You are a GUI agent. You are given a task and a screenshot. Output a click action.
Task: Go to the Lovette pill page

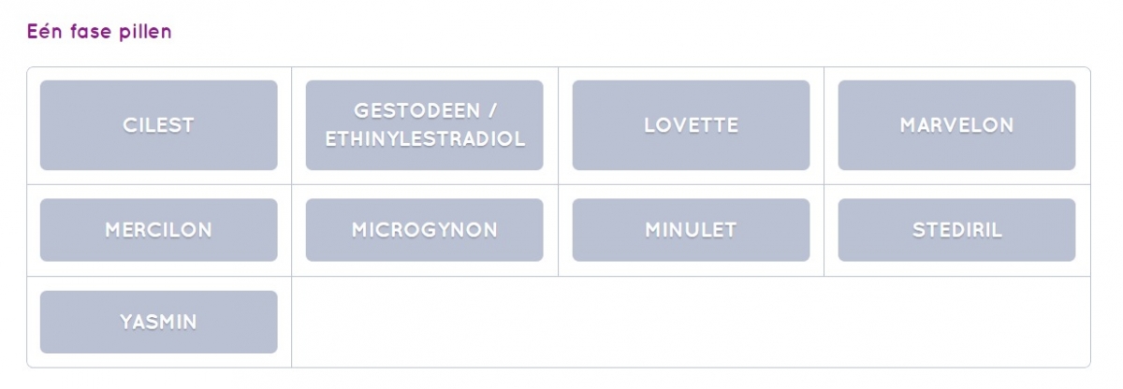691,125
